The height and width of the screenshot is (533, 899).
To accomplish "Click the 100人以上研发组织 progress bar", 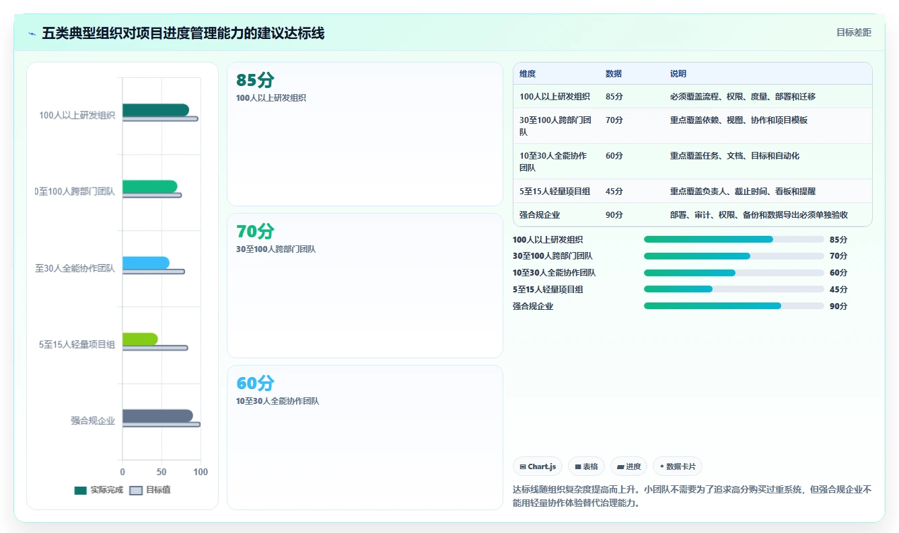I will (733, 239).
